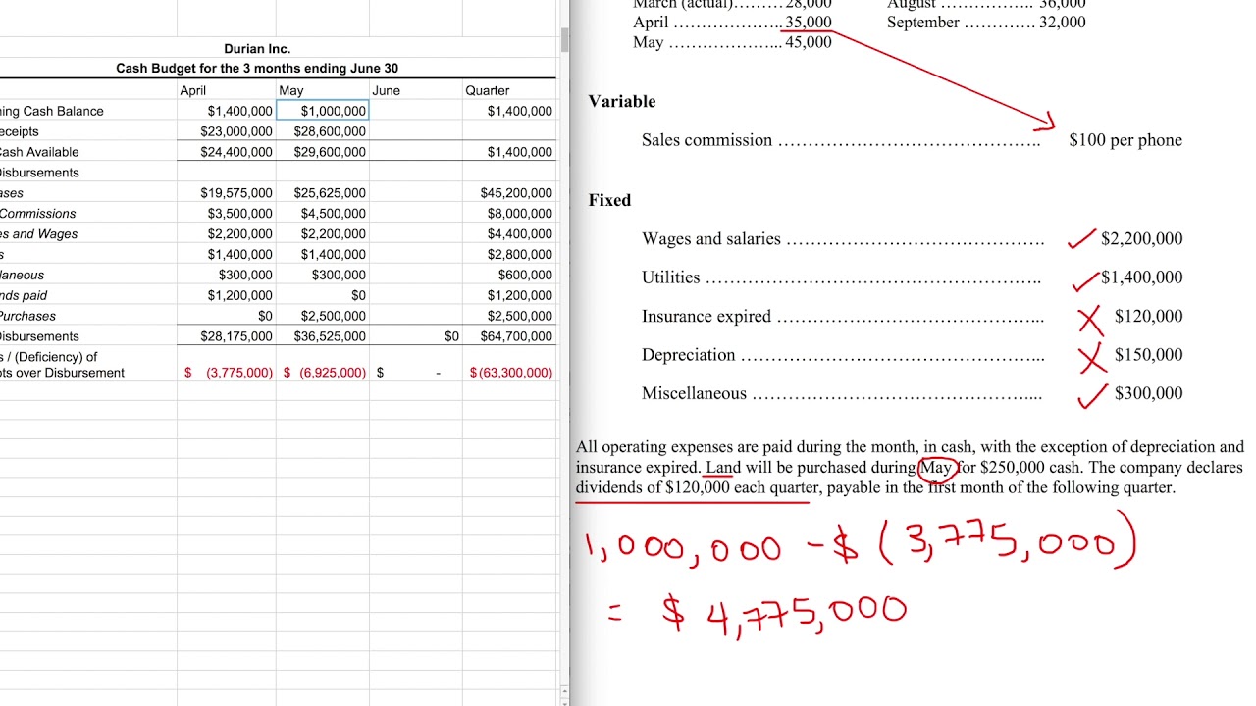1256x706 pixels.
Task: Select the May column header cell
Action: click(322, 90)
